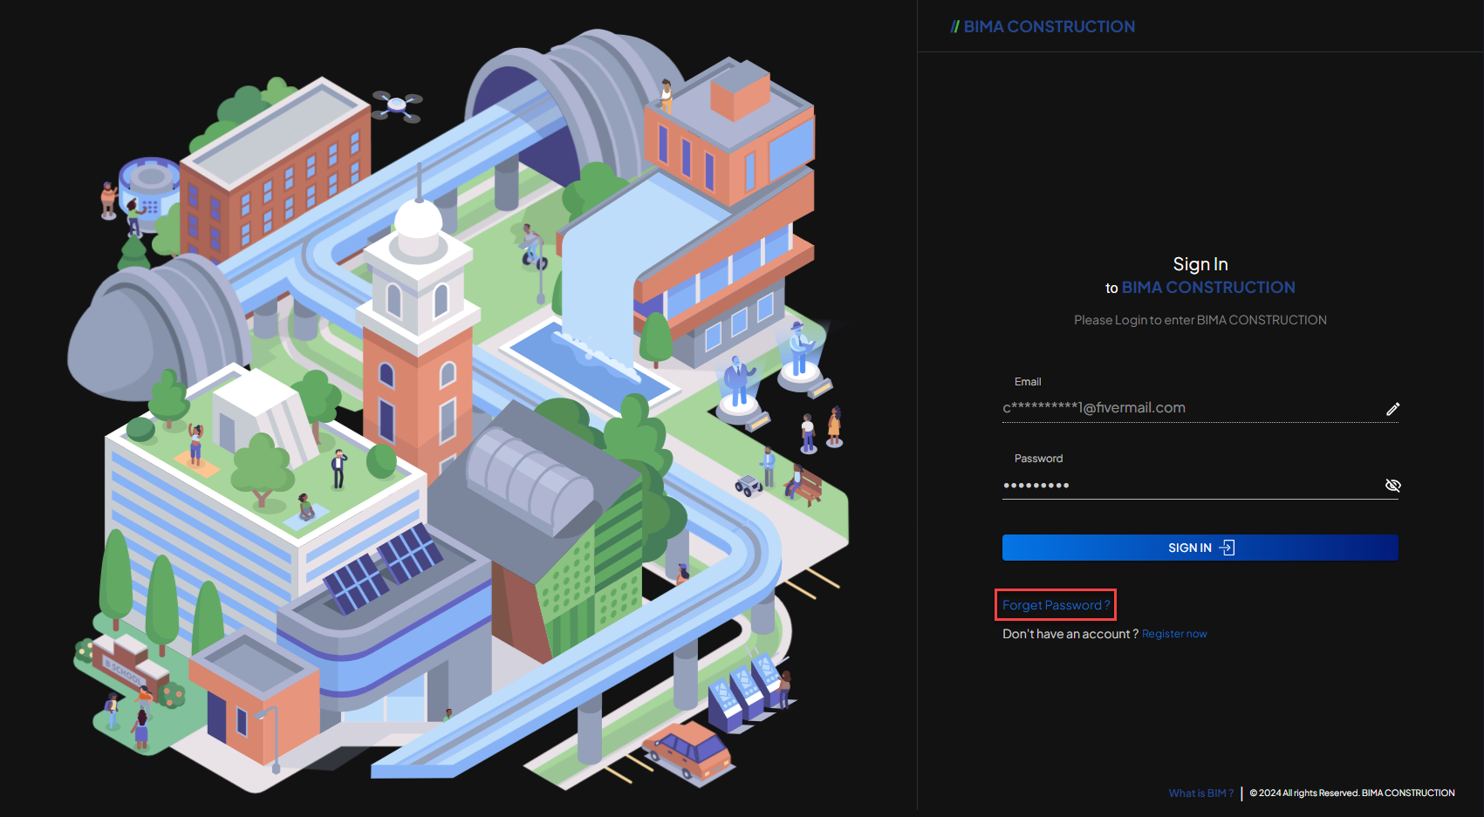Click the pencil edit icon beside the email
Screen dimensions: 1484x817
click(1392, 409)
